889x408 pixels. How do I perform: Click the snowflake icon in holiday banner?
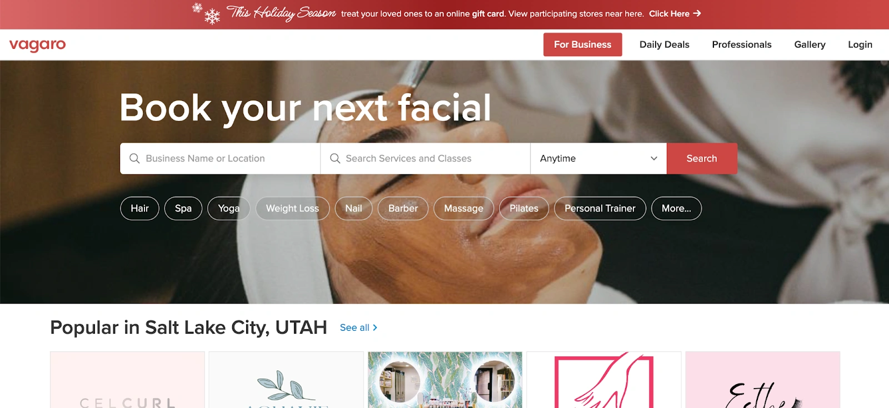click(x=206, y=13)
